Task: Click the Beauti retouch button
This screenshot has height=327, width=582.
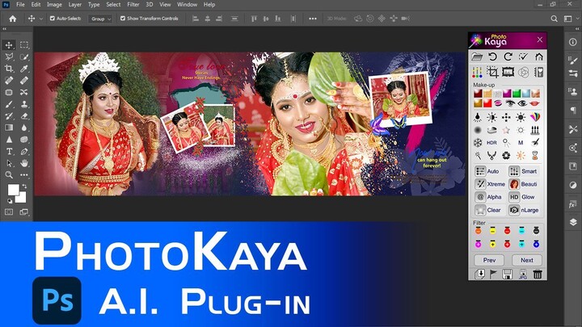Action: click(x=523, y=184)
